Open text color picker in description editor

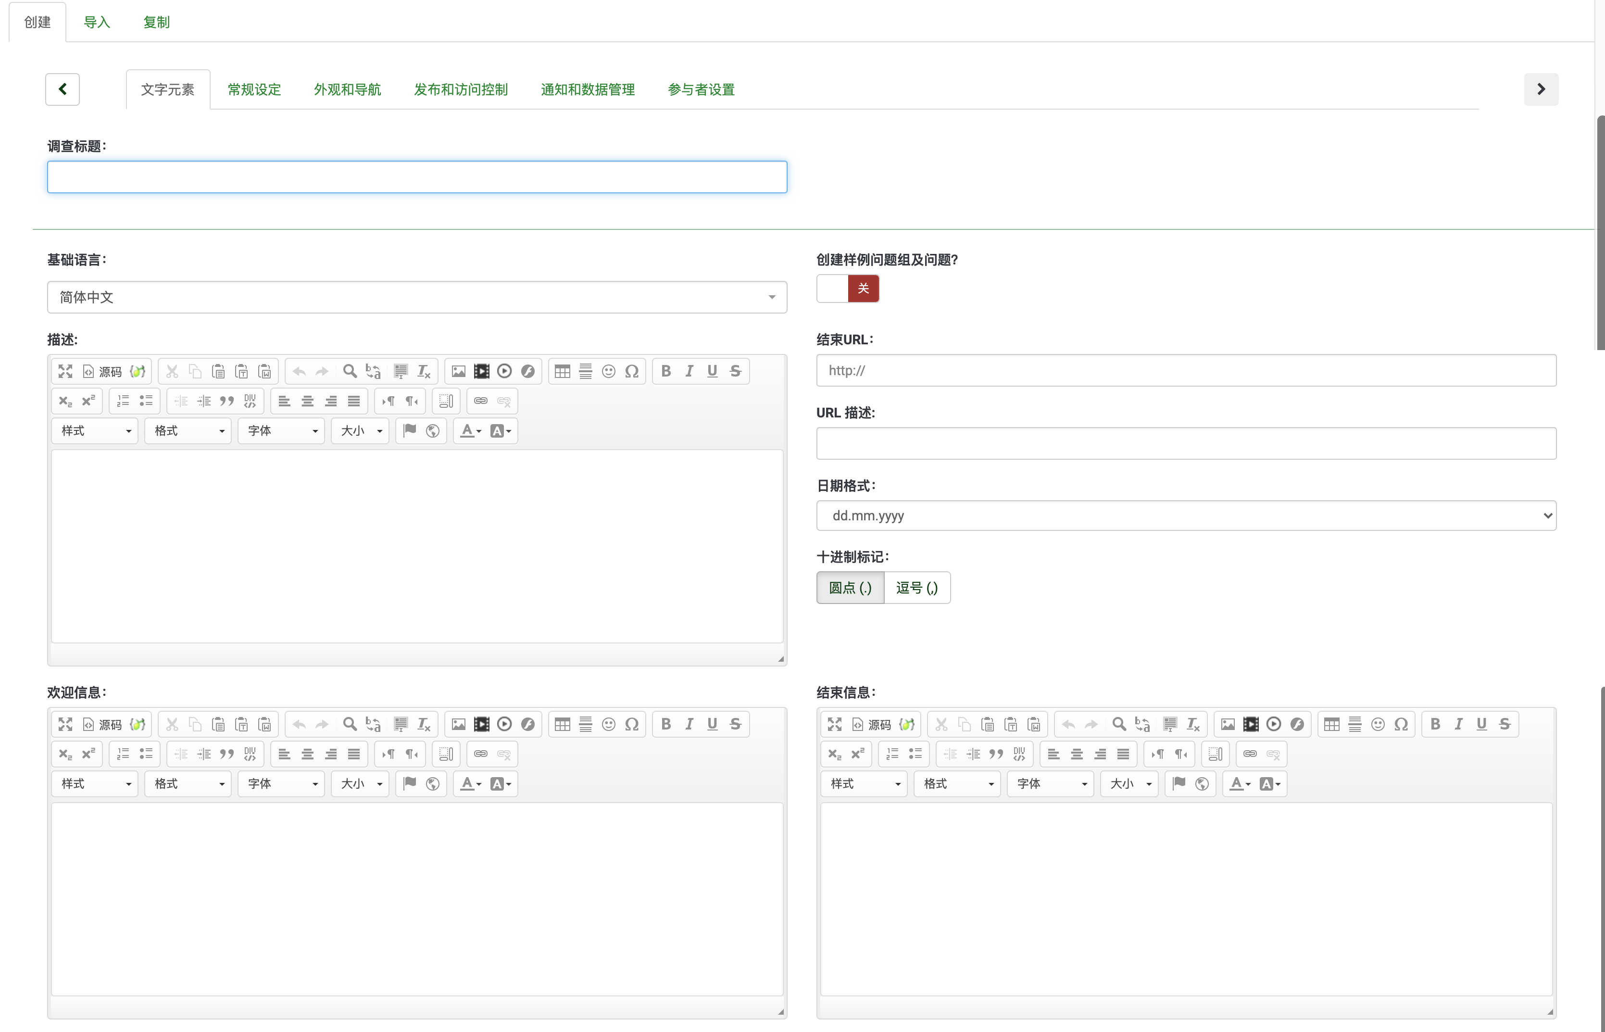471,431
